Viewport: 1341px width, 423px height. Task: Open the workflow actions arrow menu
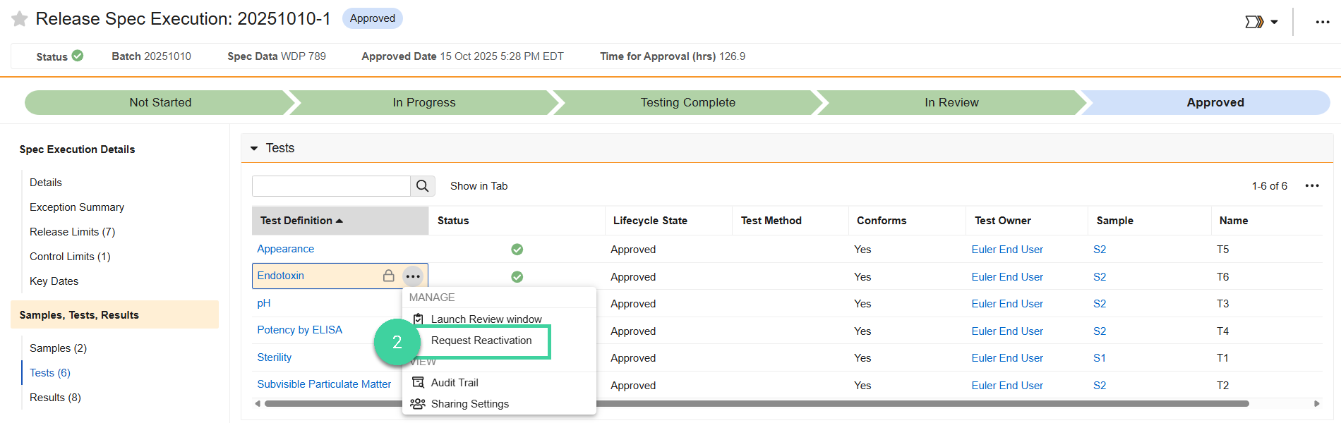(x=1261, y=22)
